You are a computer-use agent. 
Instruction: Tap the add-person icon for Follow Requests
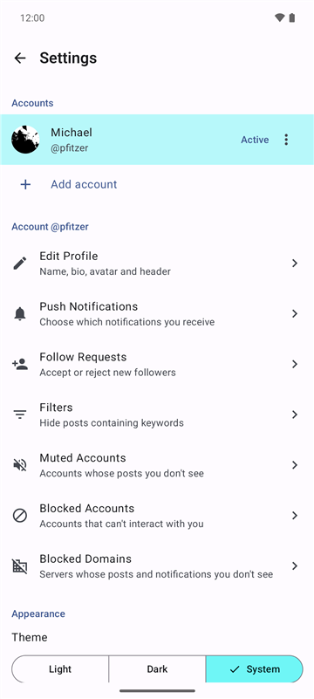(19, 364)
